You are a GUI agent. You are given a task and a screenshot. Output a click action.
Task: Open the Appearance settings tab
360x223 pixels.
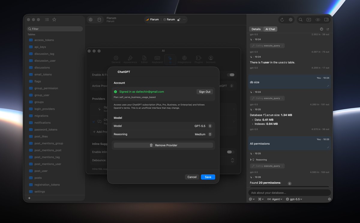pyautogui.click(x=130, y=59)
